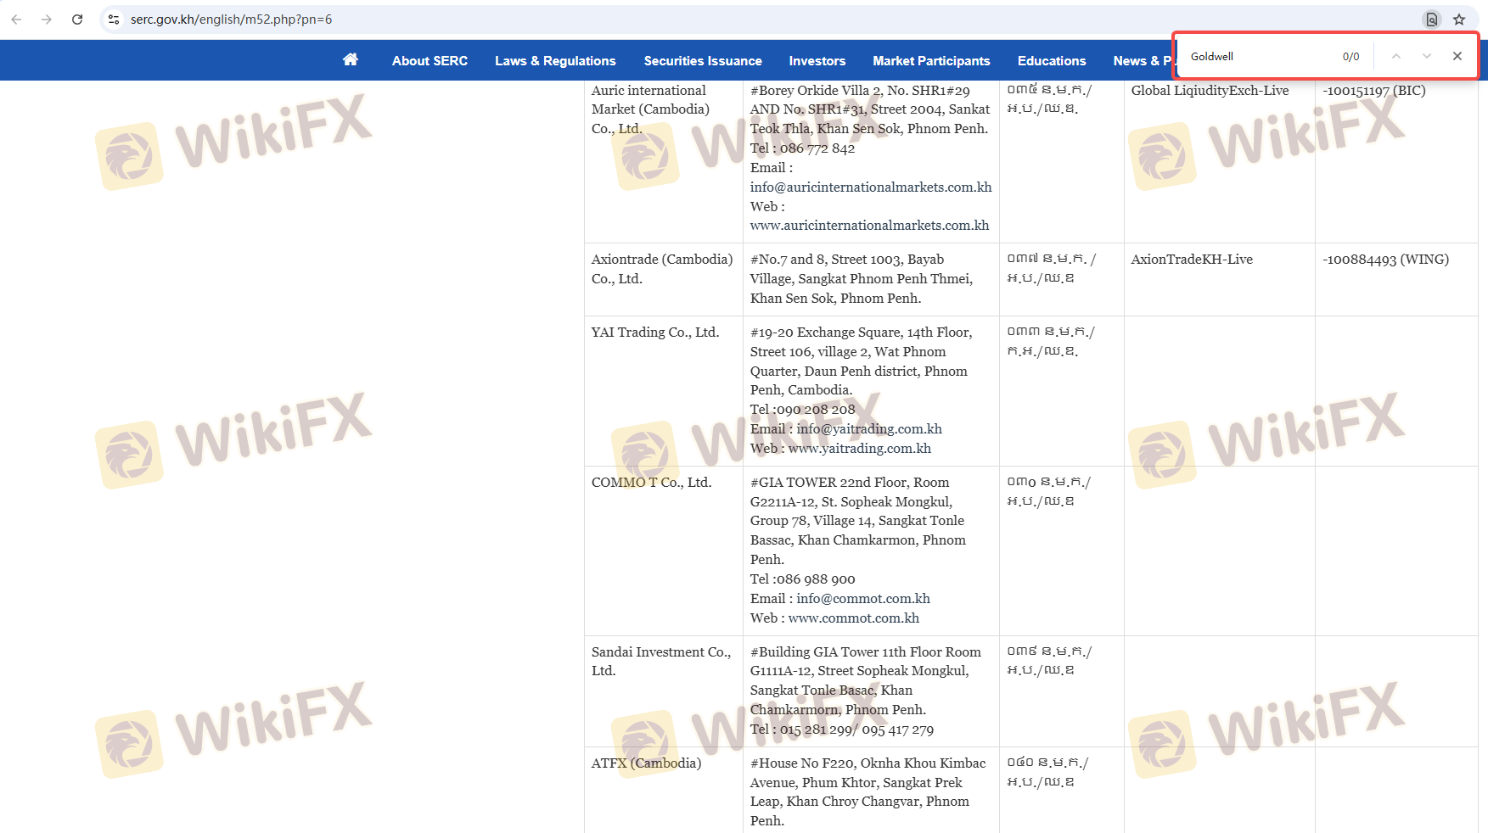
Task: Open the Laws & Regulations menu
Action: pyautogui.click(x=555, y=61)
